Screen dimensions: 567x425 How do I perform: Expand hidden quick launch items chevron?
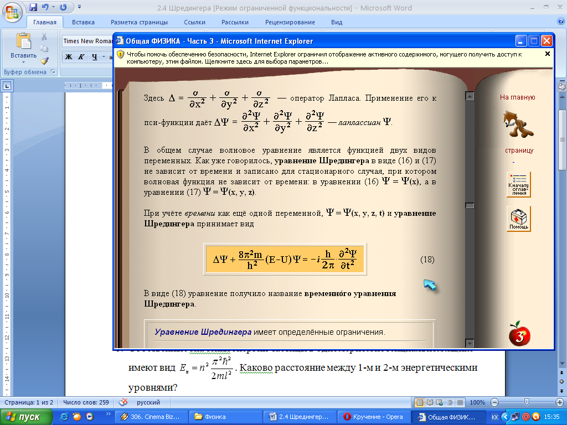point(108,414)
